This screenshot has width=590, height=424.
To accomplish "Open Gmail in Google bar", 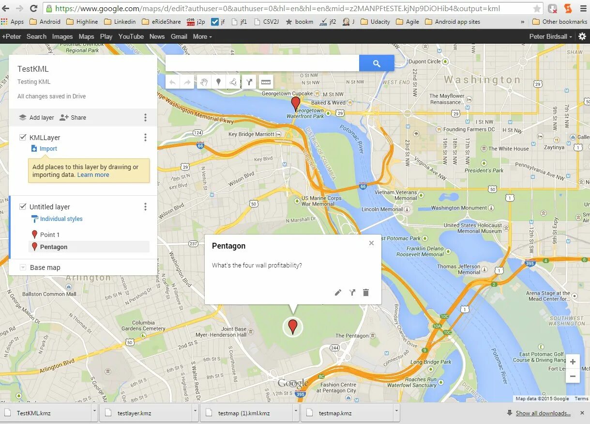I will tap(179, 36).
